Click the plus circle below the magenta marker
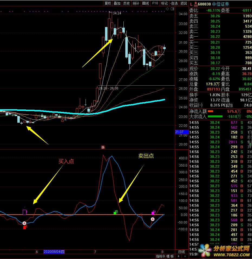Image resolution: width=252 pixels, height=259 pixels. (153, 219)
